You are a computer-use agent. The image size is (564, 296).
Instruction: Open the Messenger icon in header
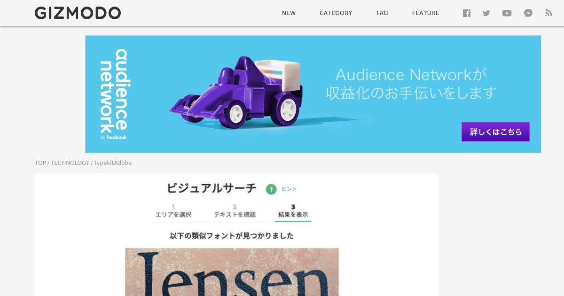528,13
